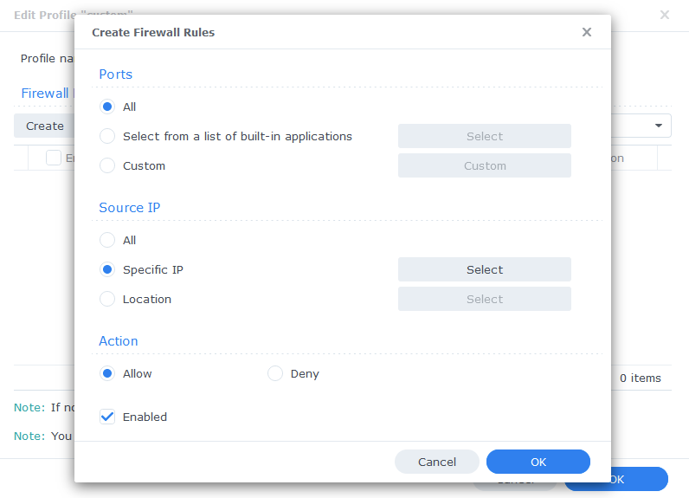Close the Edit Profile window
Viewport: 689px width, 498px height.
(x=665, y=15)
